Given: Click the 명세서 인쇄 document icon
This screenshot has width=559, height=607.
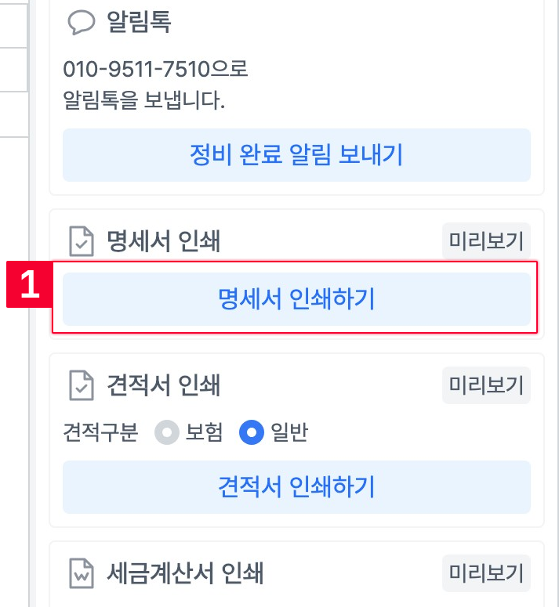Looking at the screenshot, I should (82, 241).
